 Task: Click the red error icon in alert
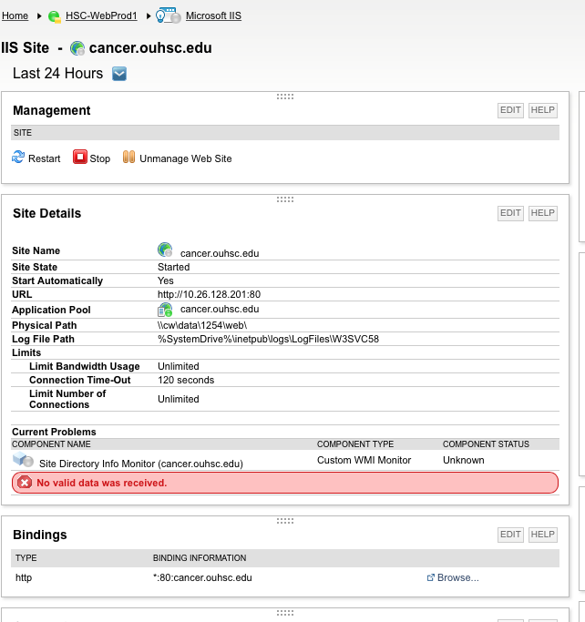[x=25, y=483]
